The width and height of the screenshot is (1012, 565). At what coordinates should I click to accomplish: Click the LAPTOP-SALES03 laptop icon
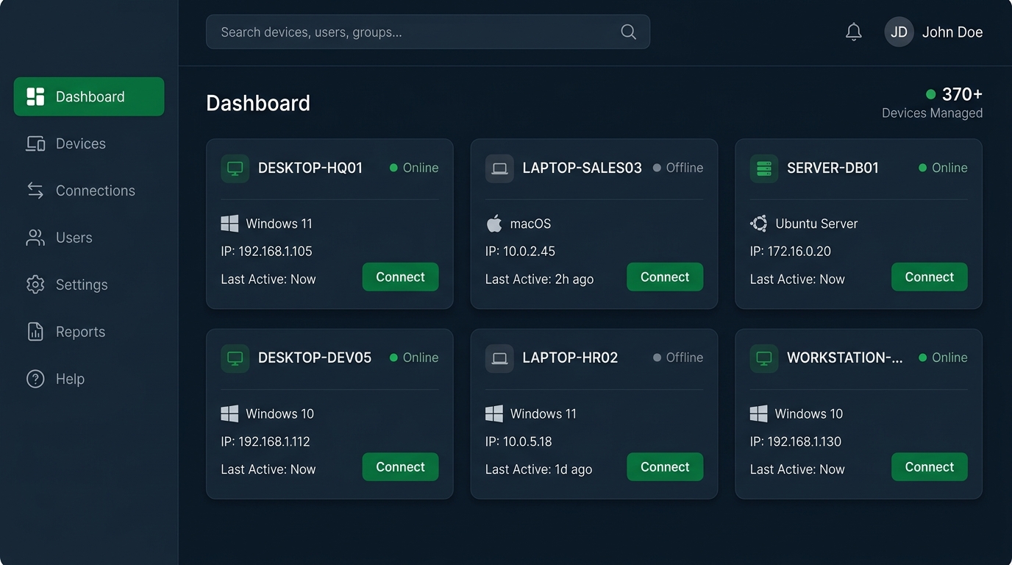(x=499, y=168)
